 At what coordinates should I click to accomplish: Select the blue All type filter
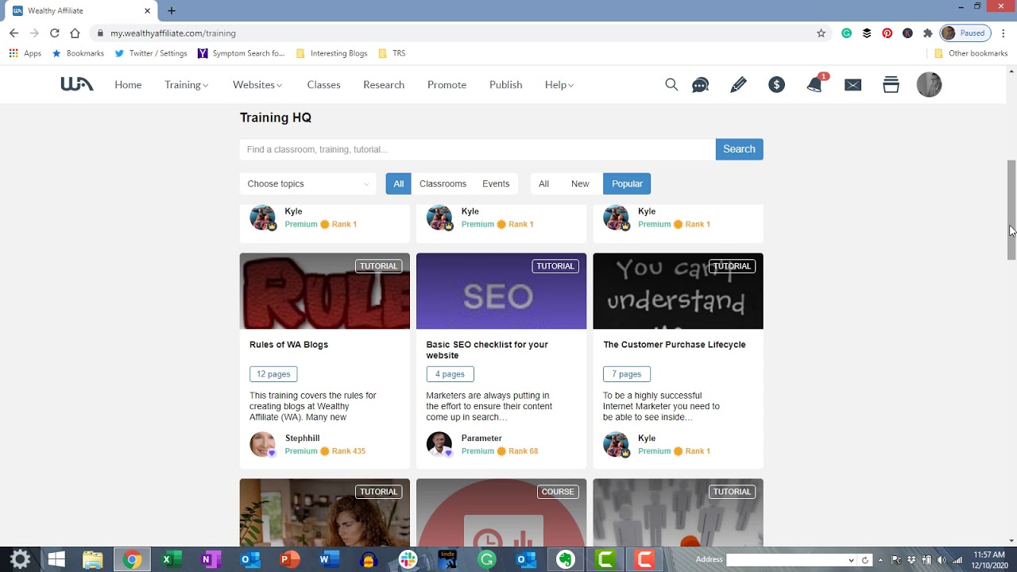click(x=399, y=184)
